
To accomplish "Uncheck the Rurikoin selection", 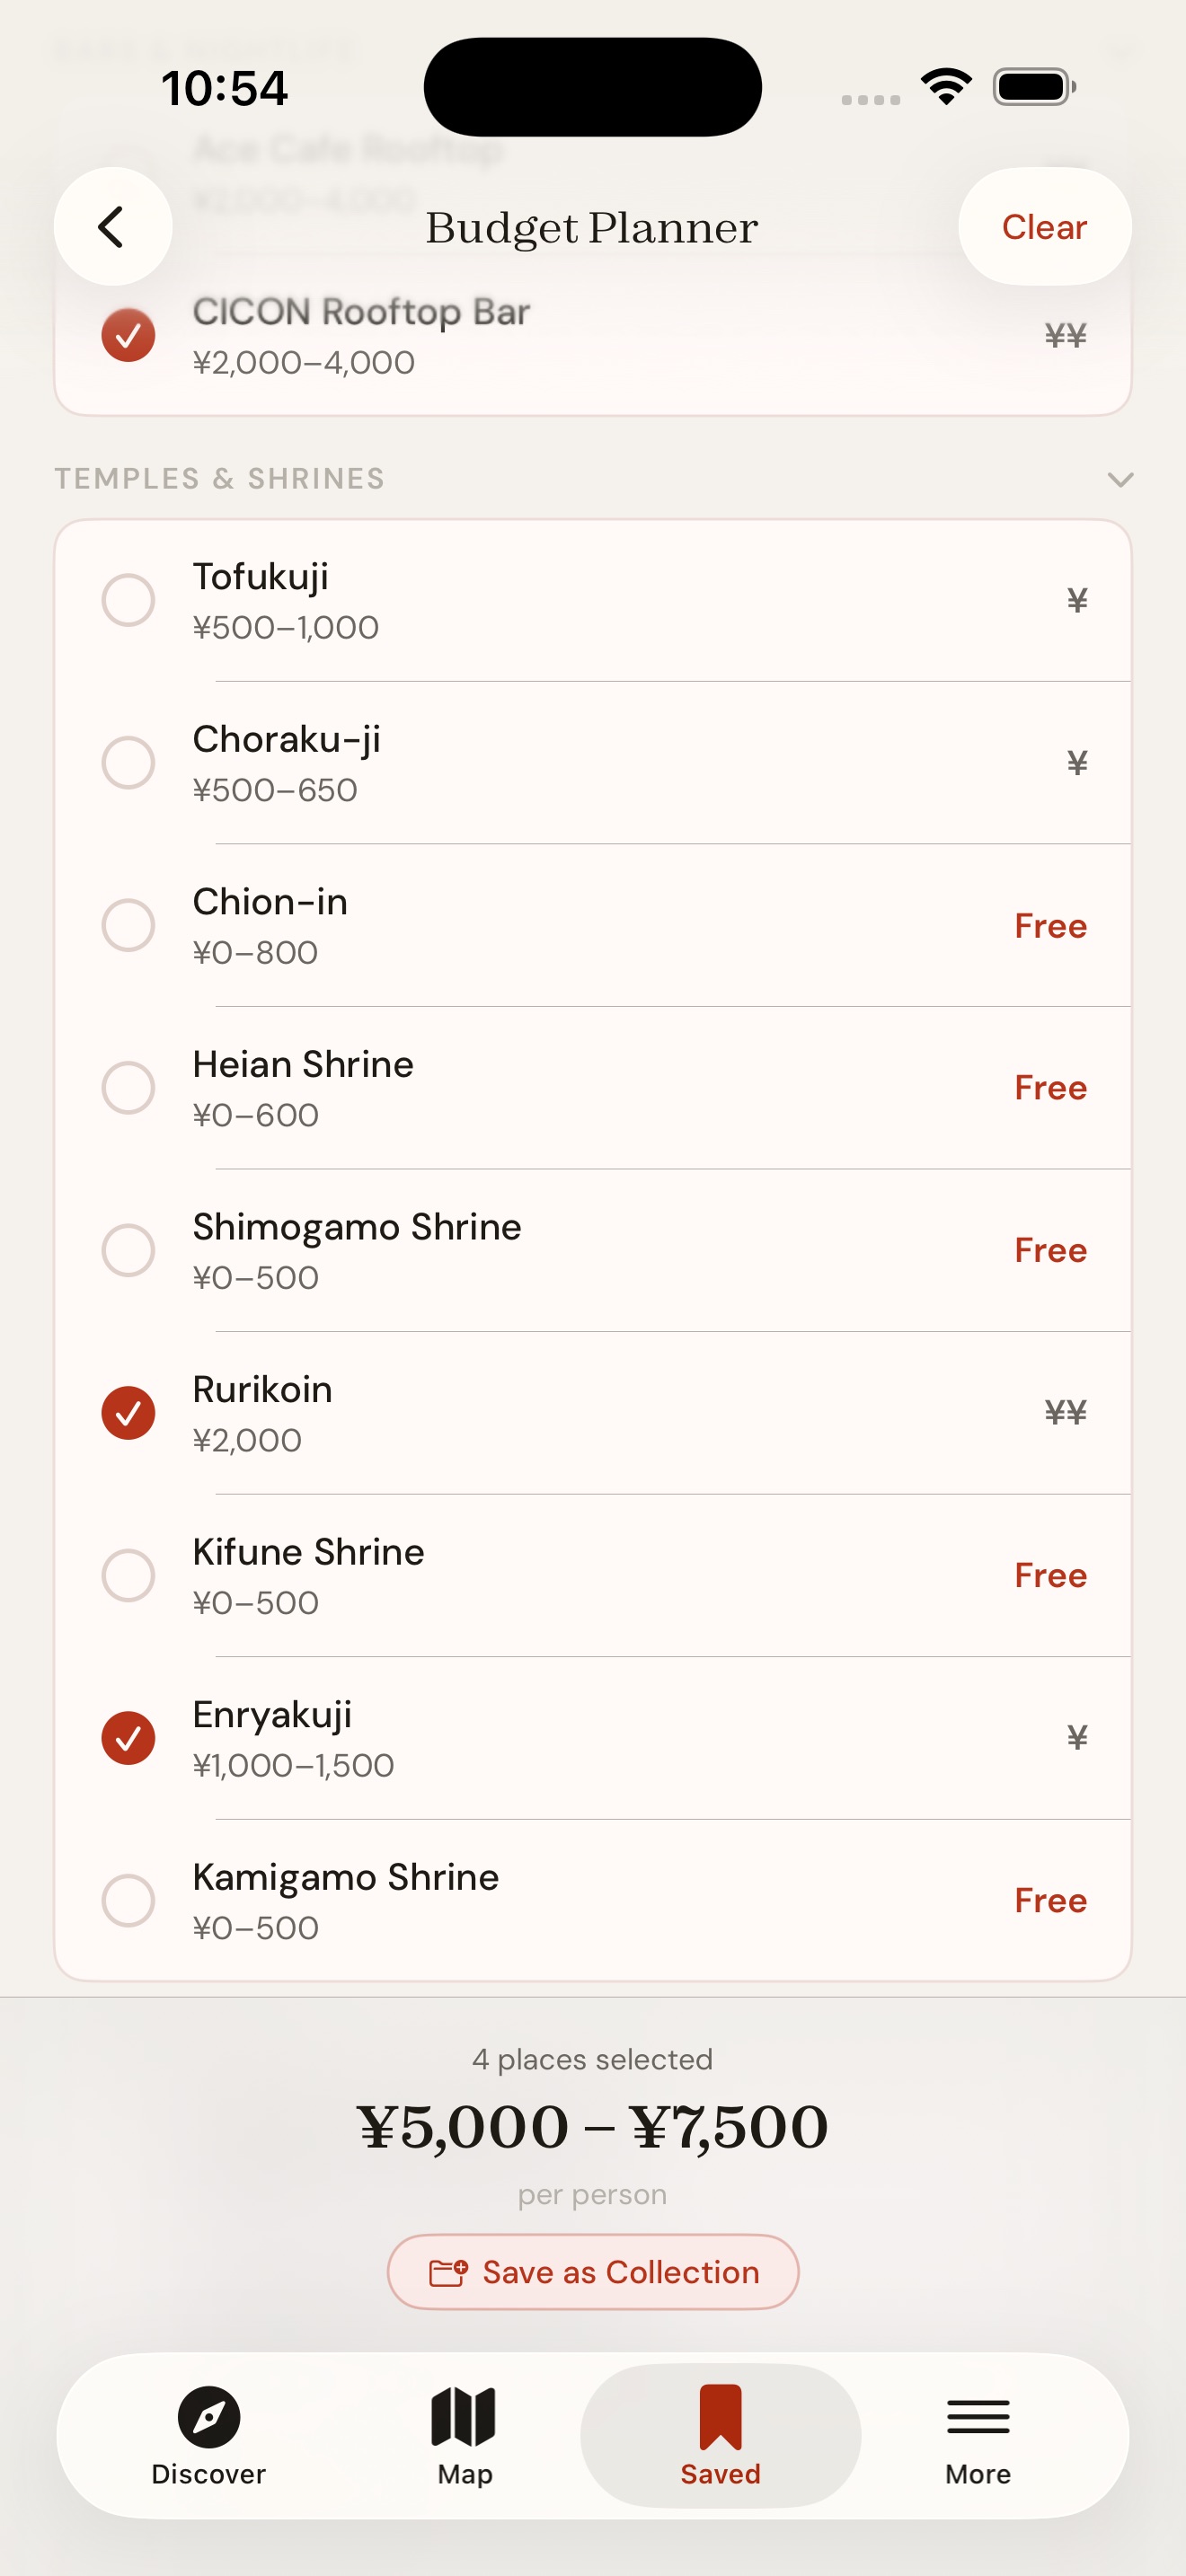I will coord(129,1412).
